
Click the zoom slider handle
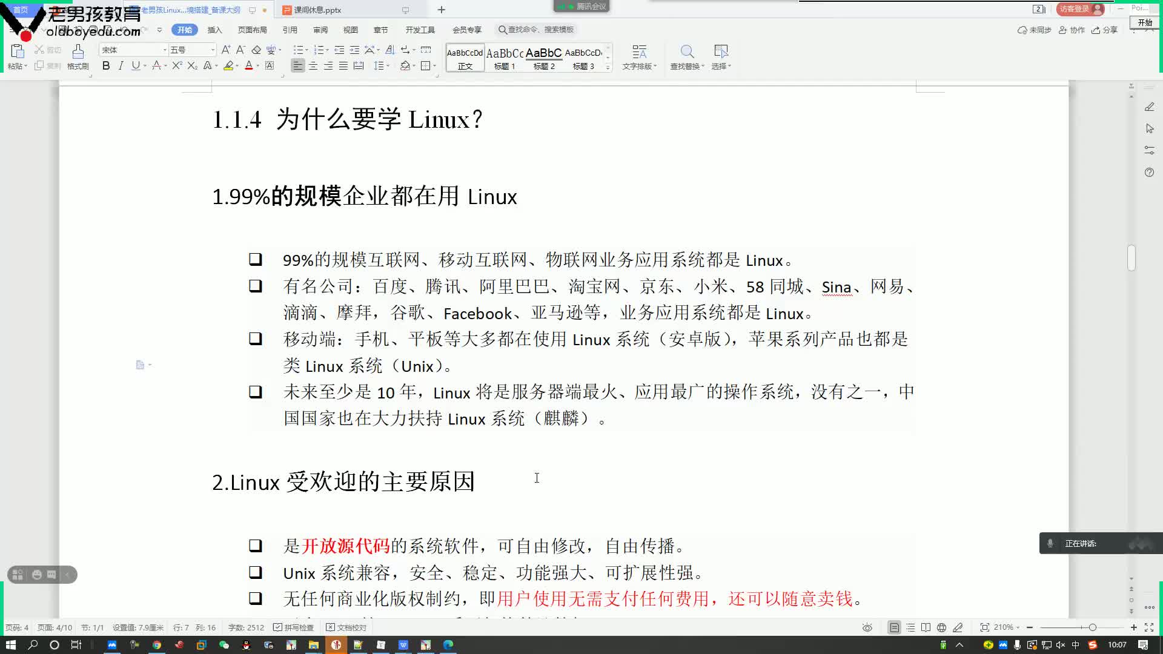[1092, 627]
